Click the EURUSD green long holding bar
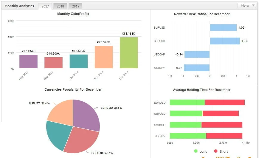 click(187, 103)
